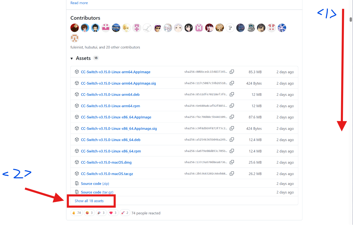Select the 26.2 MB file size
The width and height of the screenshot is (353, 225).
(255, 174)
